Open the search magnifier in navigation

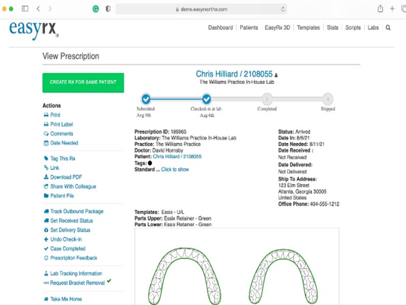pos(388,27)
